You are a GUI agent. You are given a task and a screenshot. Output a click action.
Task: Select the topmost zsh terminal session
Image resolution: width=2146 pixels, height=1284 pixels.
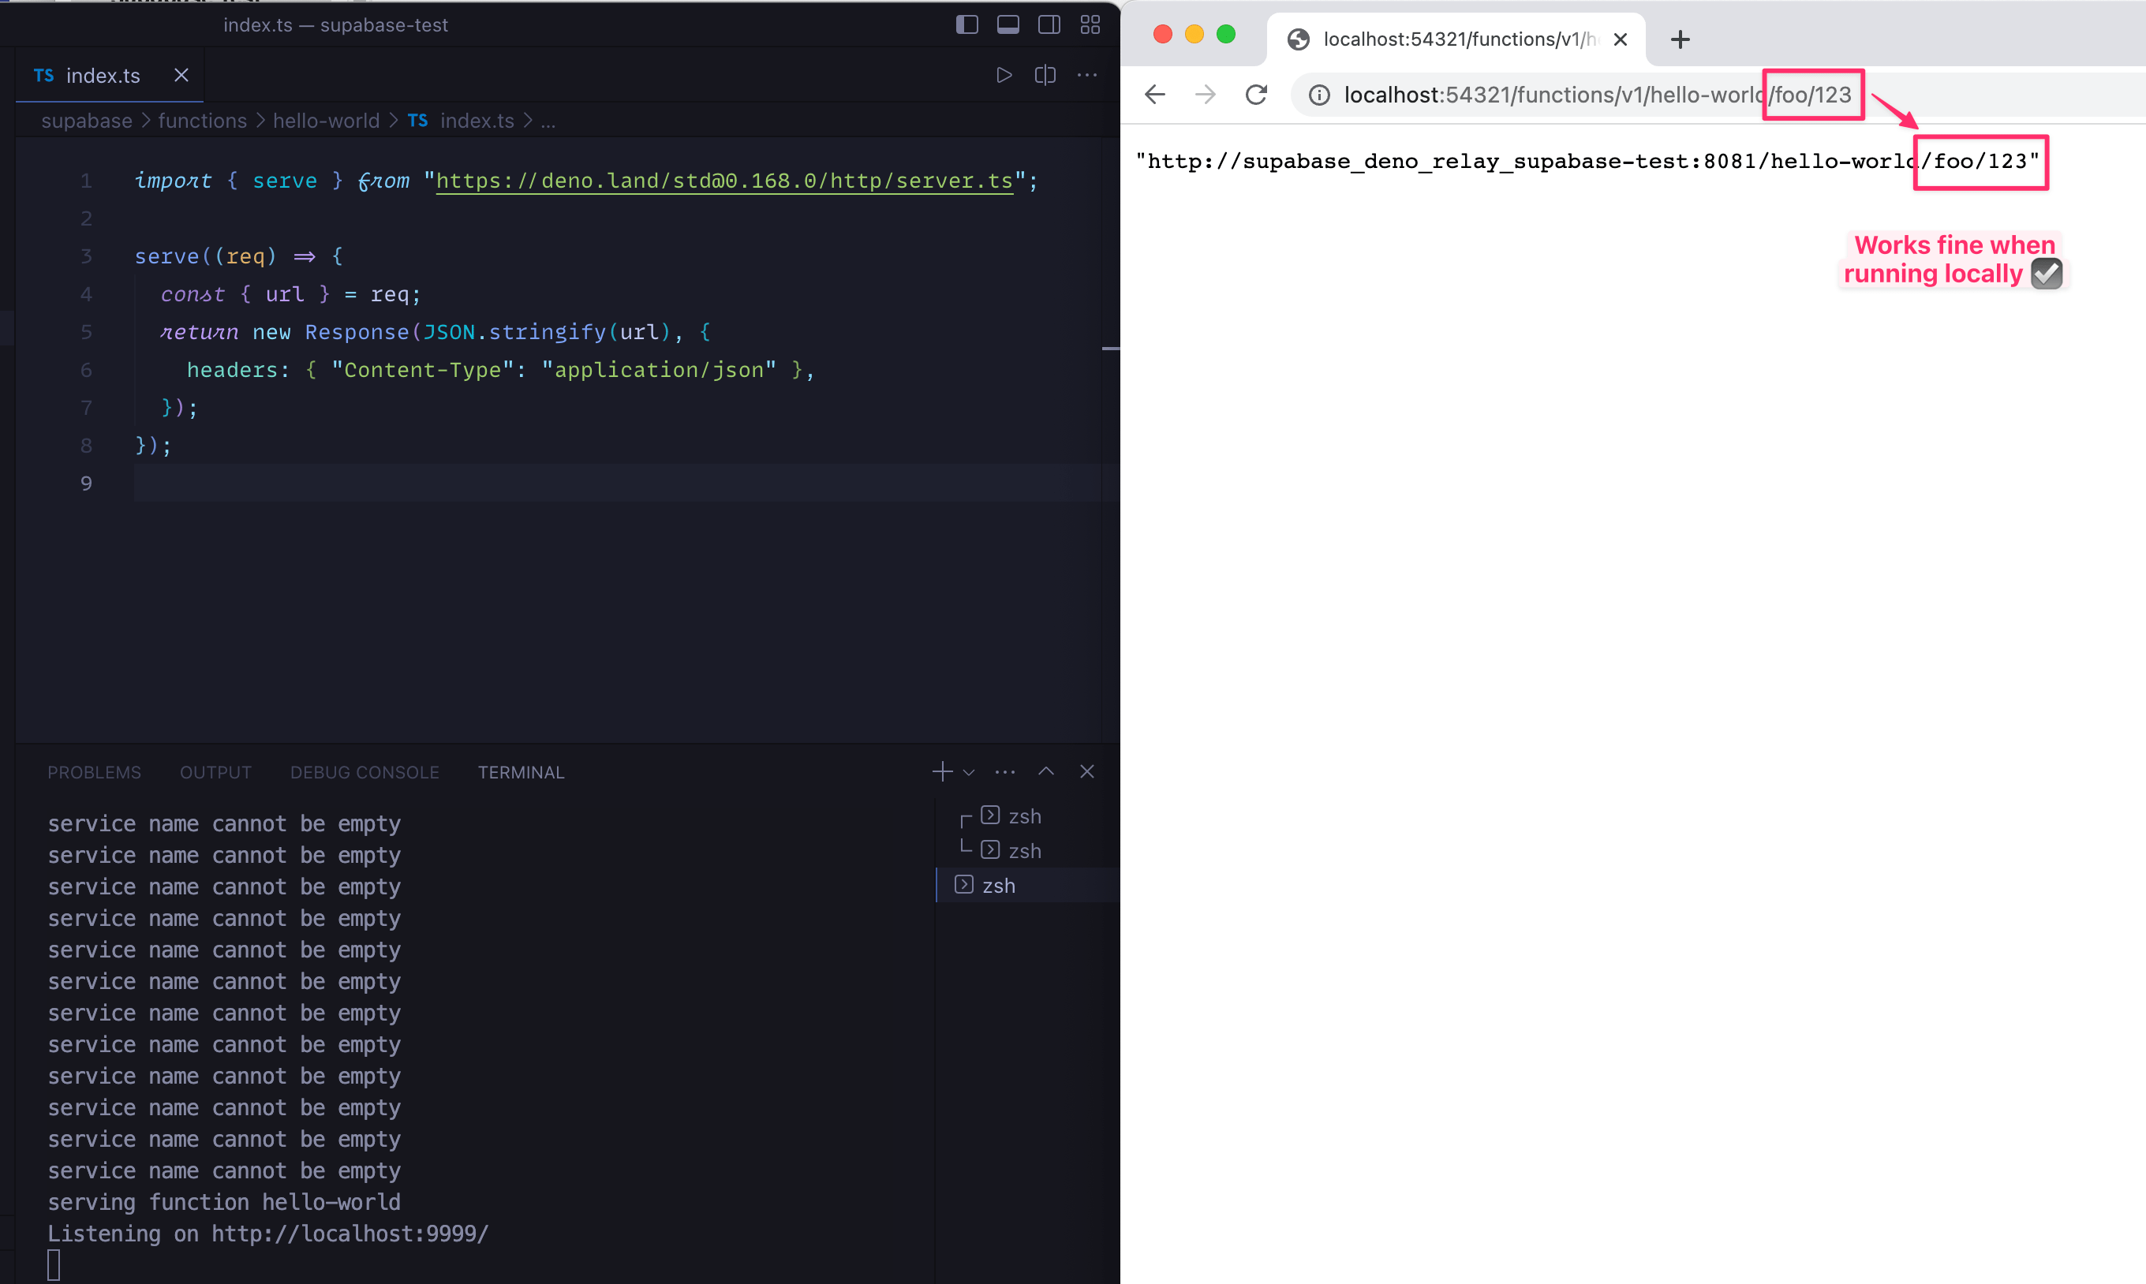pyautogui.click(x=1023, y=815)
